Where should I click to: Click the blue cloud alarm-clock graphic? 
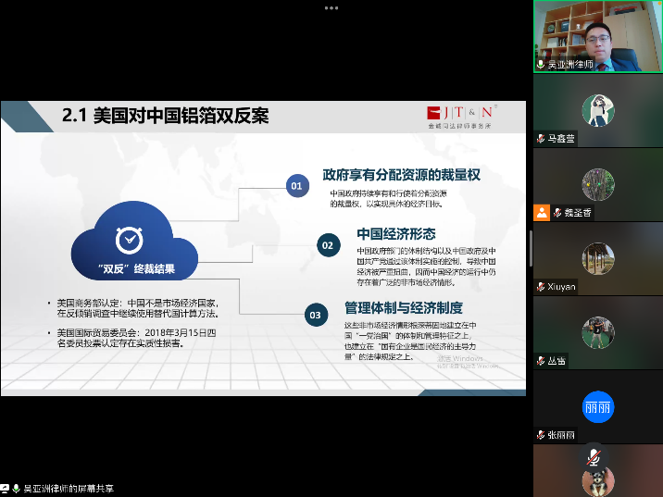(129, 242)
